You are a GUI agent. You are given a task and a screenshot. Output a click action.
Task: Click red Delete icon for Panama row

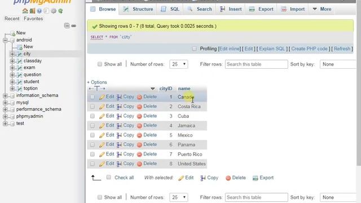[139, 145]
